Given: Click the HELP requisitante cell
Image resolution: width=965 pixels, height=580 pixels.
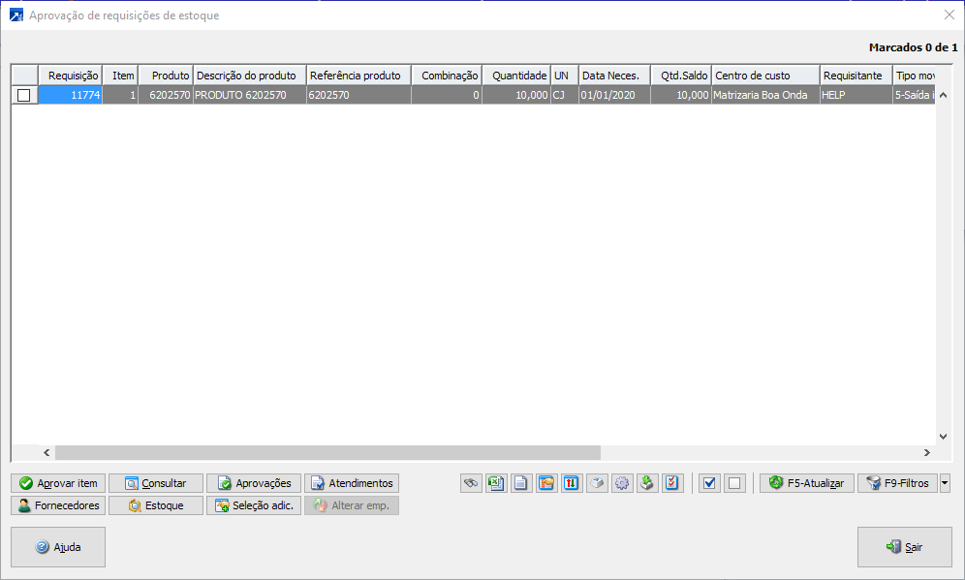Looking at the screenshot, I should (856, 95).
